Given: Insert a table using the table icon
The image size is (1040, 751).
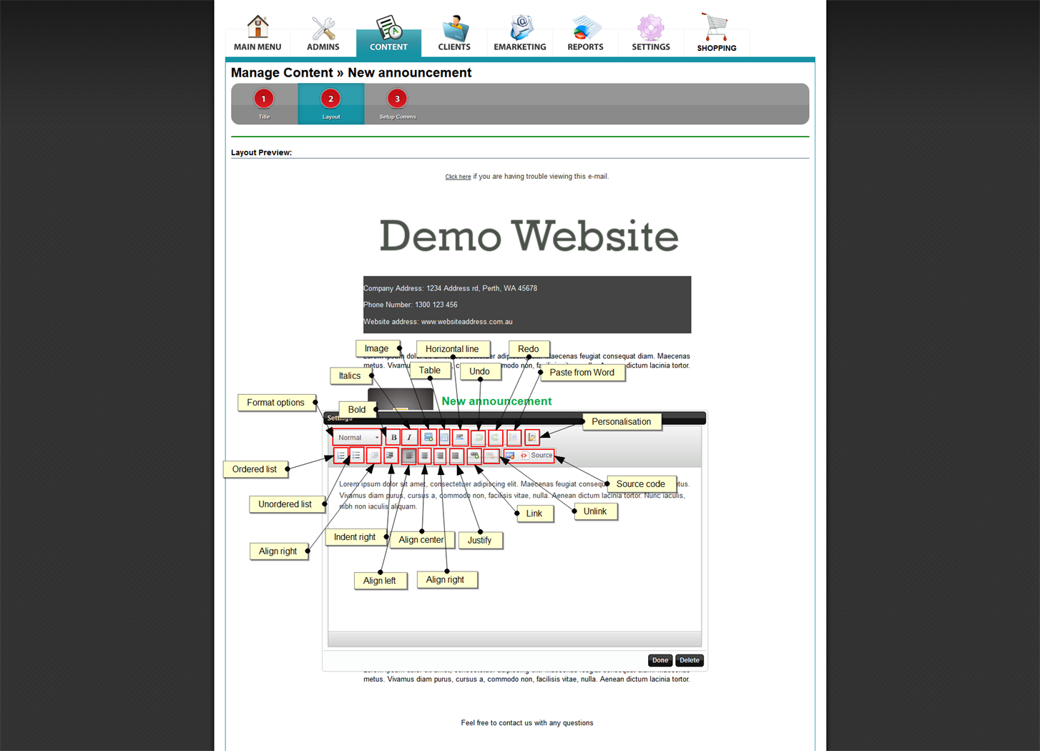Looking at the screenshot, I should click(x=444, y=438).
